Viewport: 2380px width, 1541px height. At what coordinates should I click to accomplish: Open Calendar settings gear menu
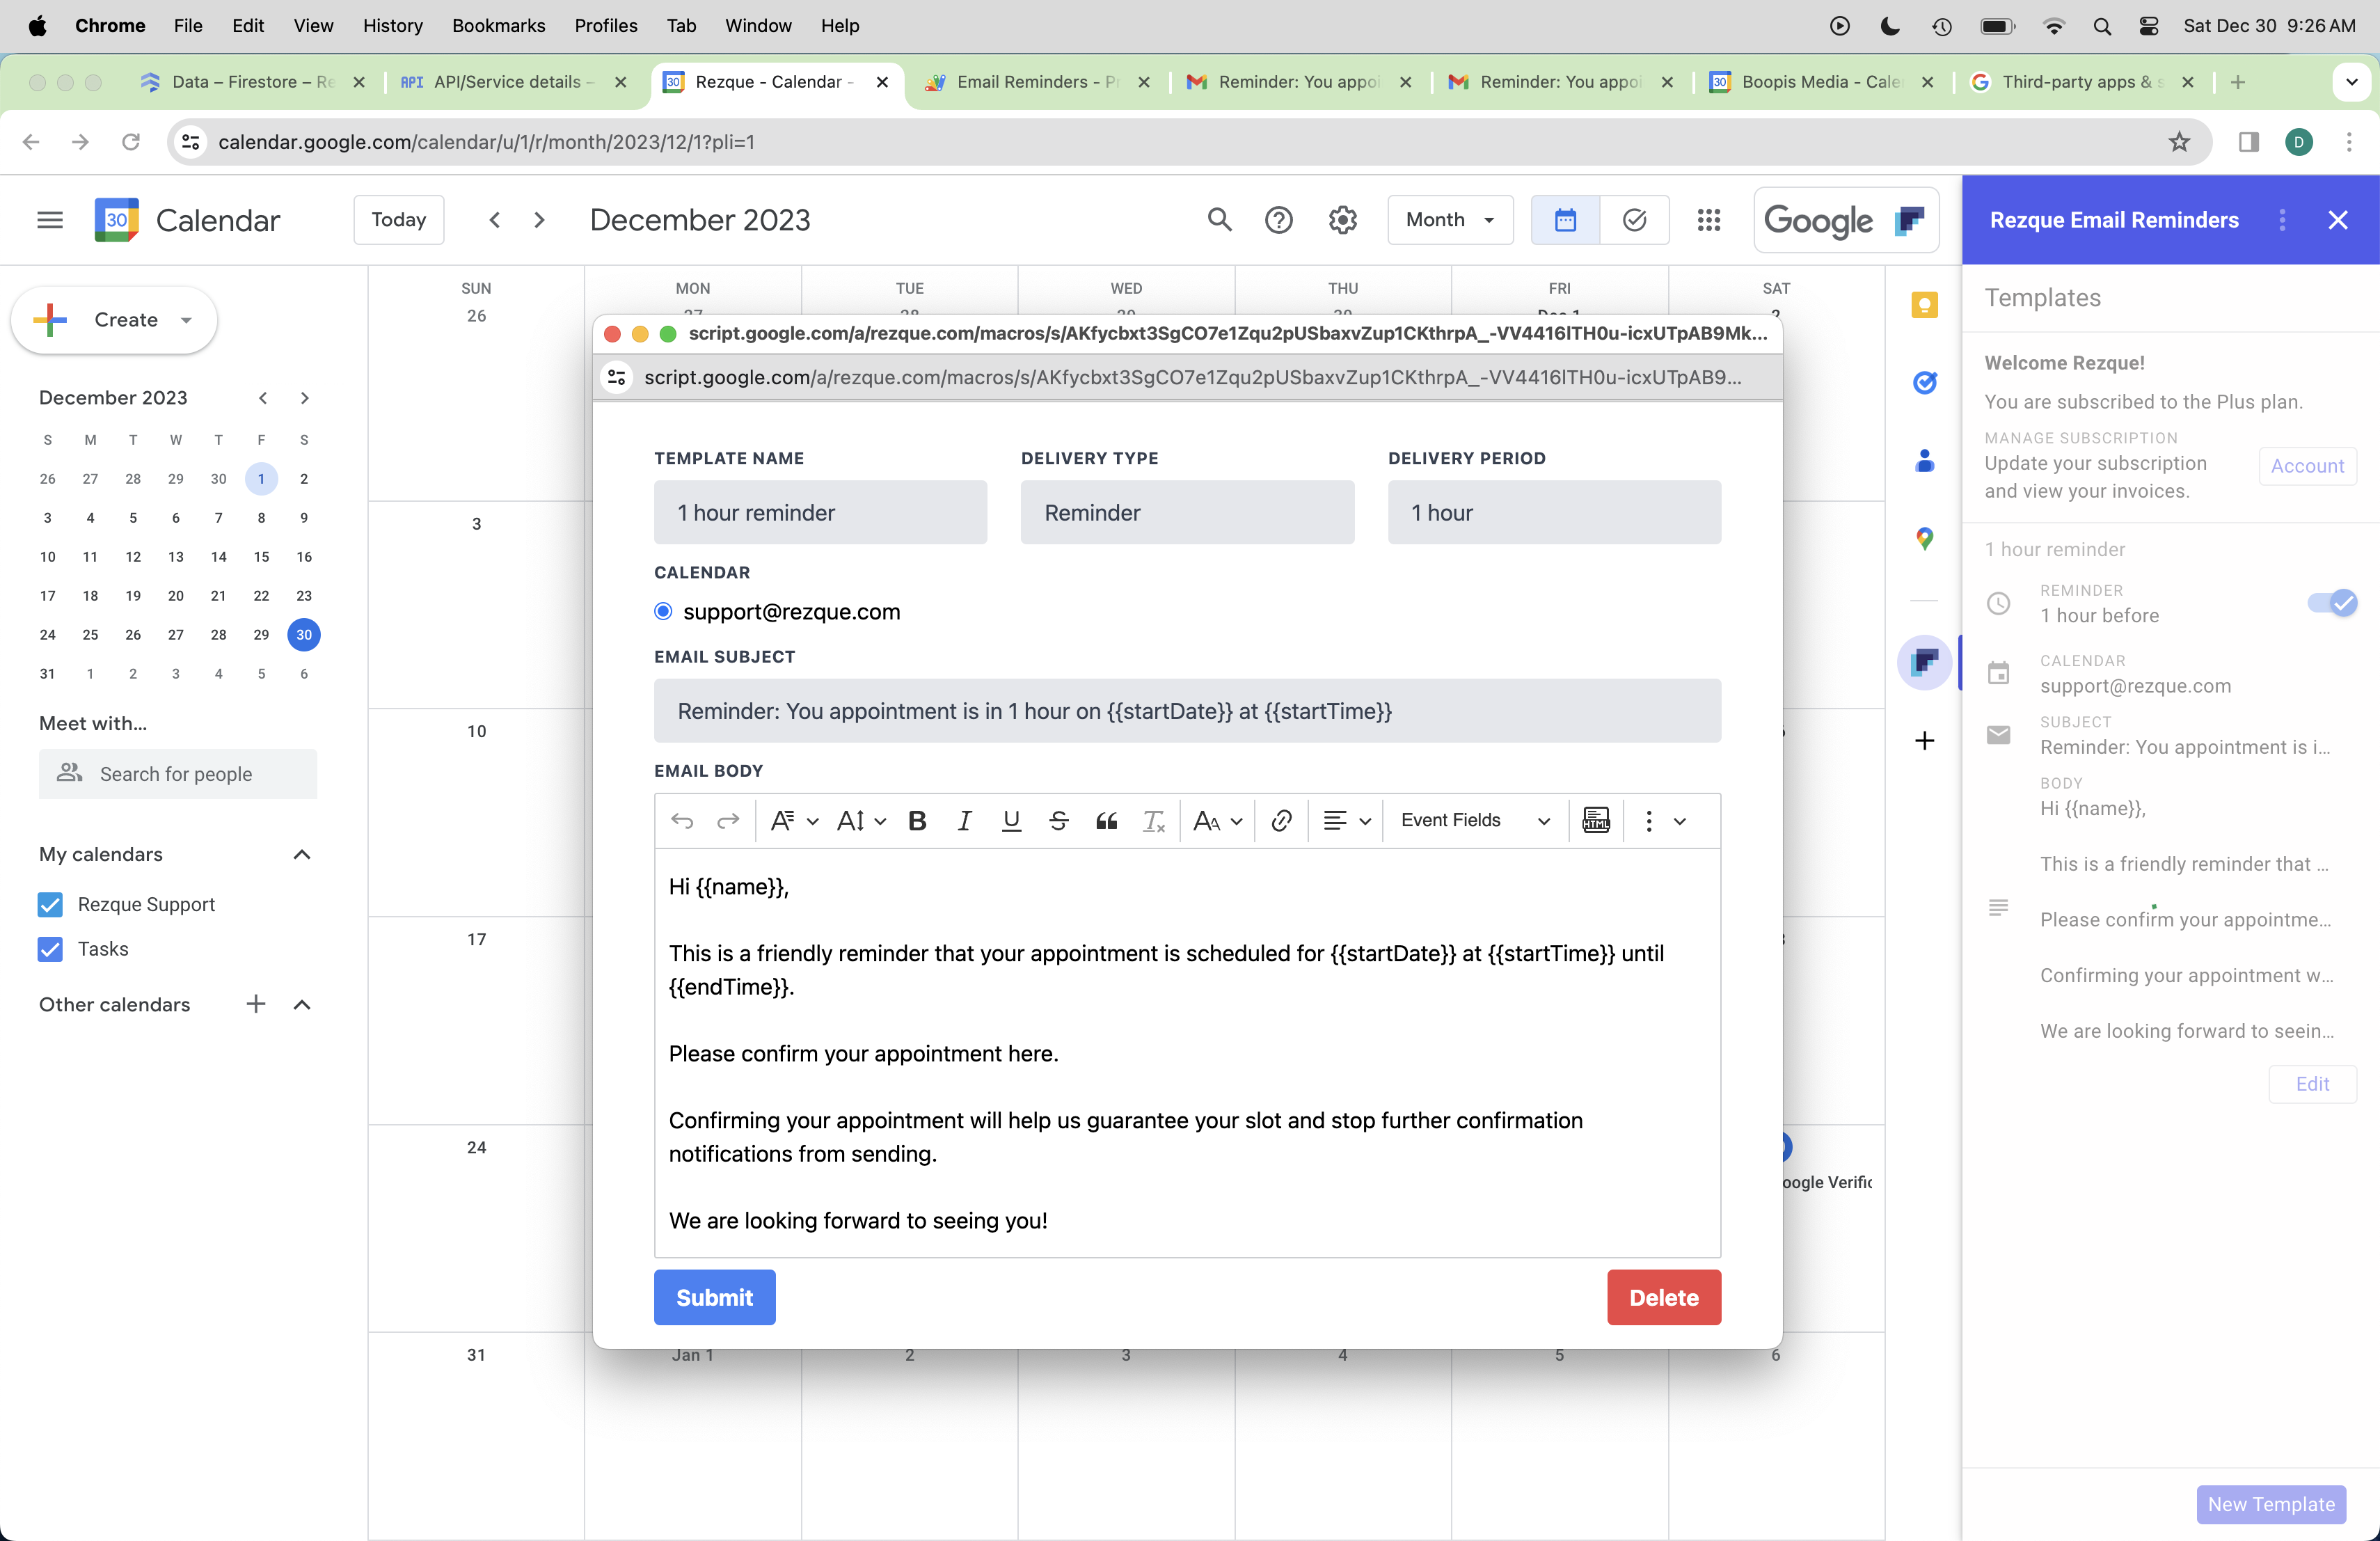(x=1342, y=220)
